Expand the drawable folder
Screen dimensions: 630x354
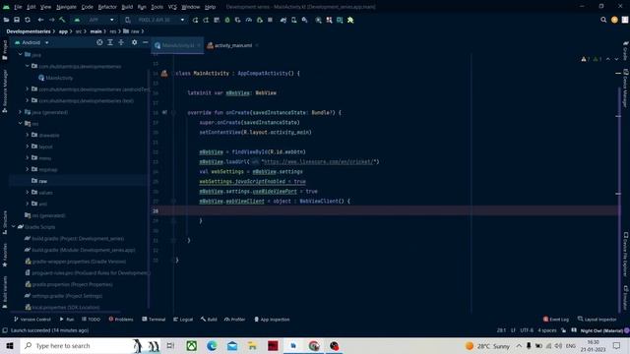pyautogui.click(x=28, y=135)
